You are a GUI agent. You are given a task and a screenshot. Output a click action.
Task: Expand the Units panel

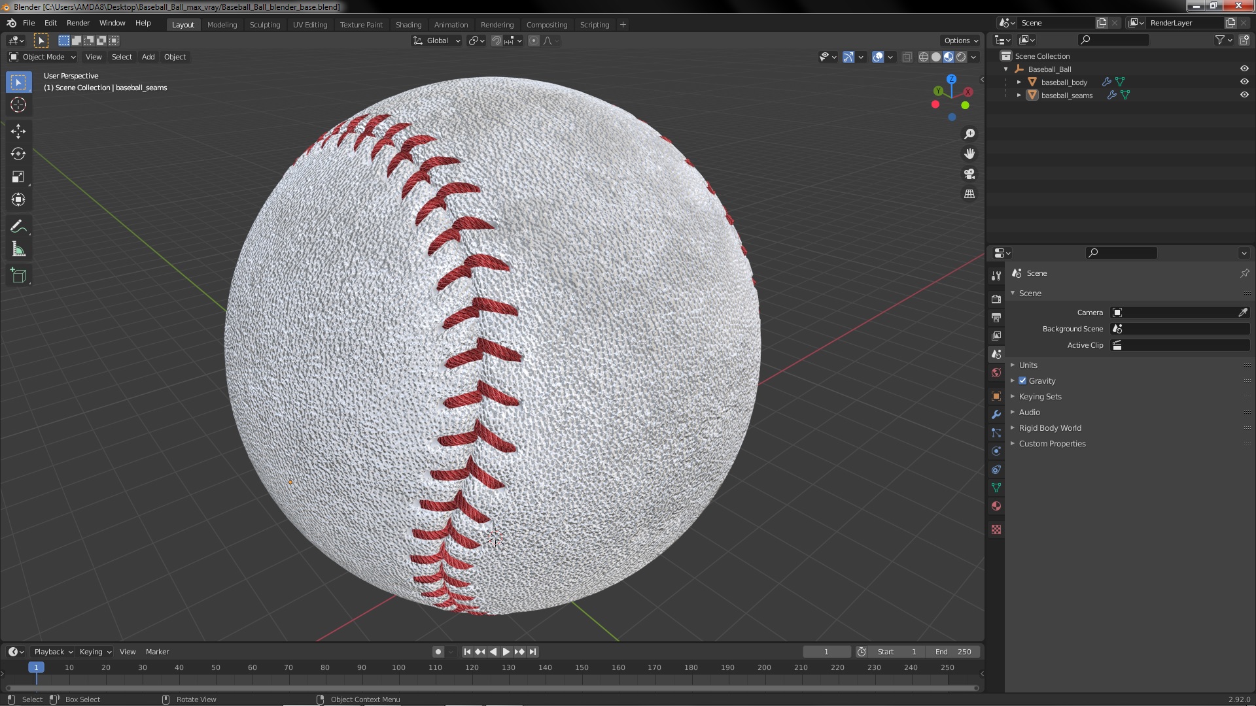click(1028, 365)
